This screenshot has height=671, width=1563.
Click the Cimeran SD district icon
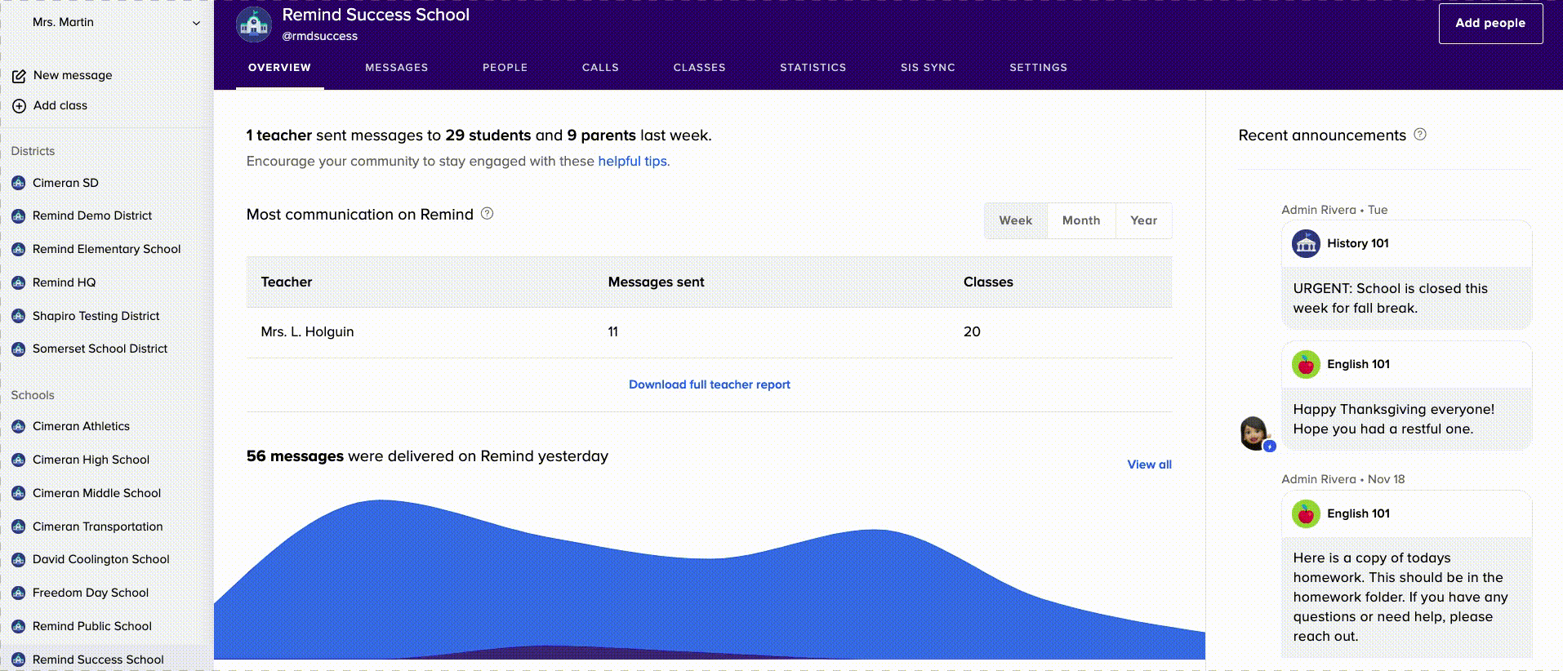click(18, 184)
